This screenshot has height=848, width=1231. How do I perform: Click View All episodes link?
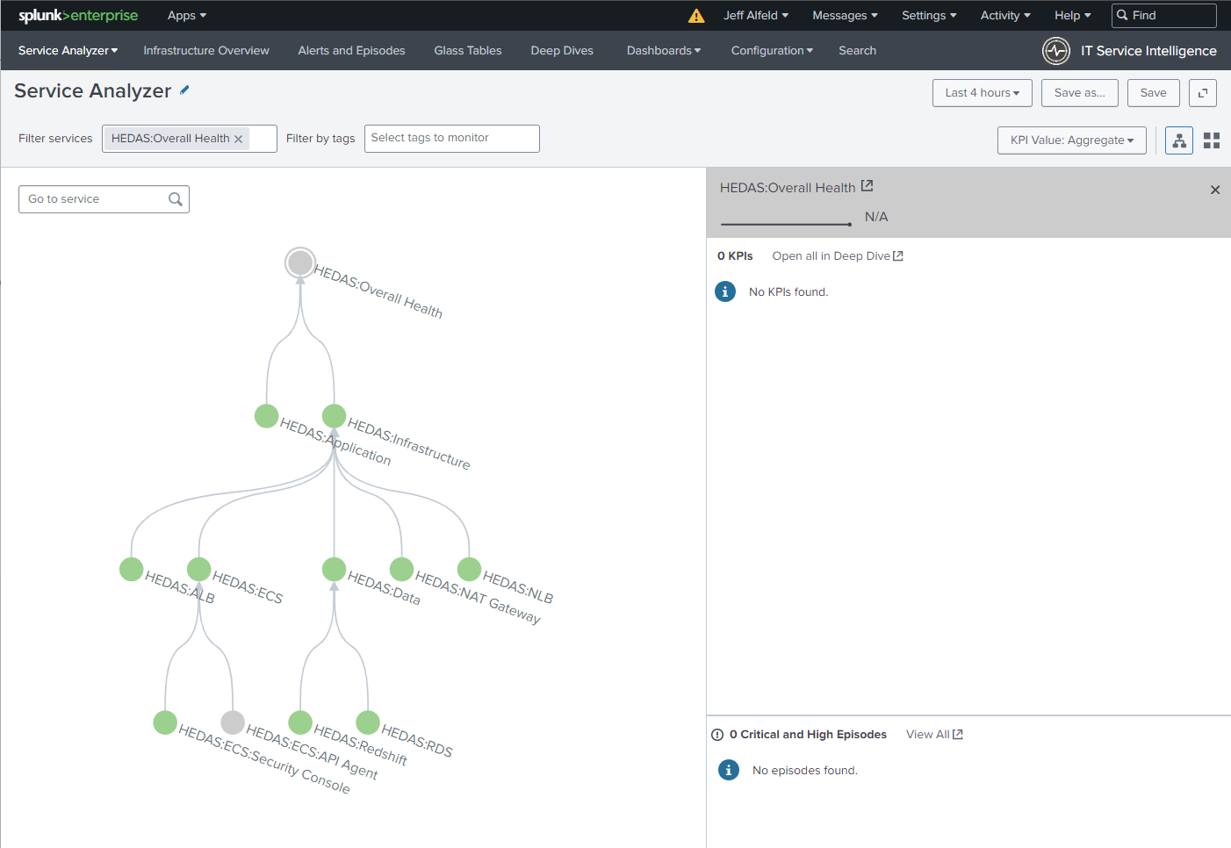pyautogui.click(x=934, y=735)
